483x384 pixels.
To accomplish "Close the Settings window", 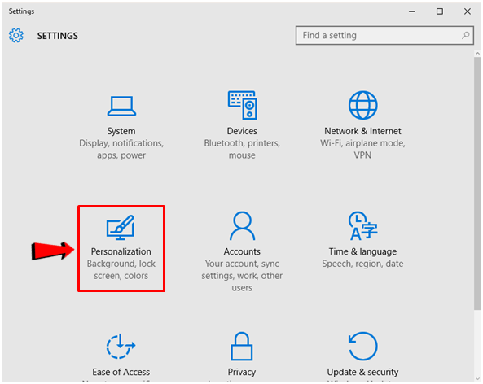I will click(468, 11).
